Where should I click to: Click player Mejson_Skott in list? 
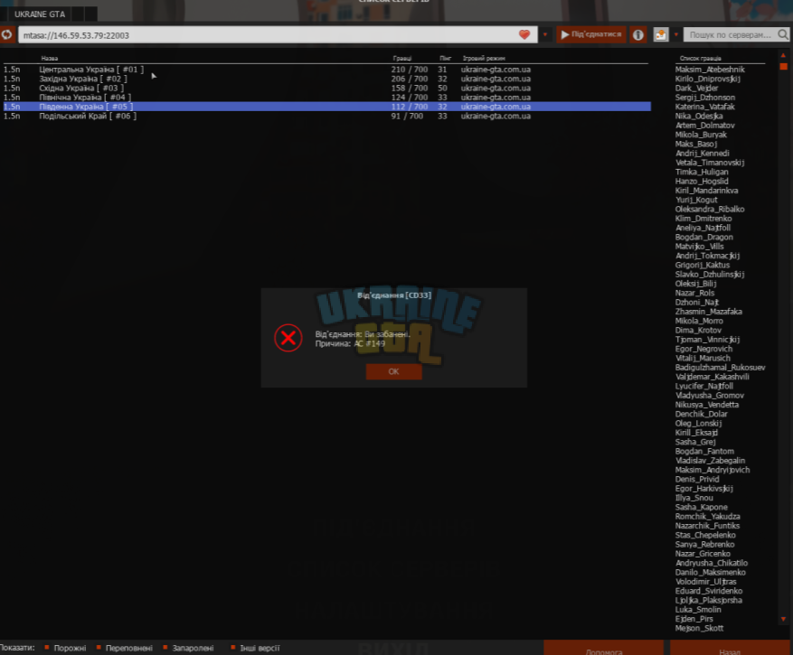point(699,628)
